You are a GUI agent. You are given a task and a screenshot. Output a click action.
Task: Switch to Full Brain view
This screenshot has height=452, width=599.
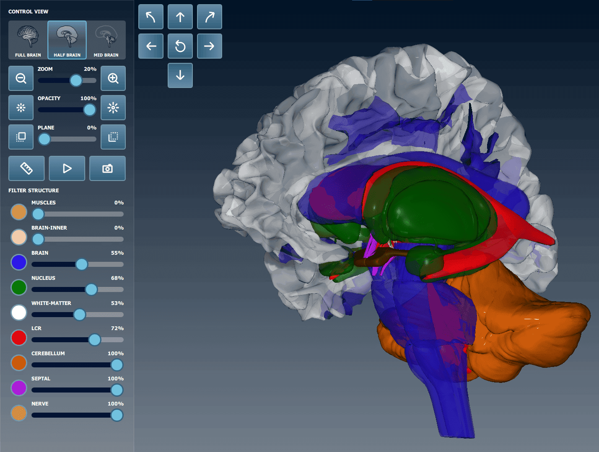[x=28, y=40]
